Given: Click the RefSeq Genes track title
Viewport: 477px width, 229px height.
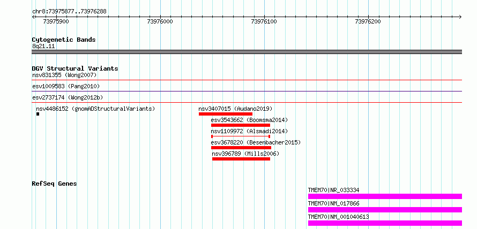Looking at the screenshot, I should coord(55,184).
